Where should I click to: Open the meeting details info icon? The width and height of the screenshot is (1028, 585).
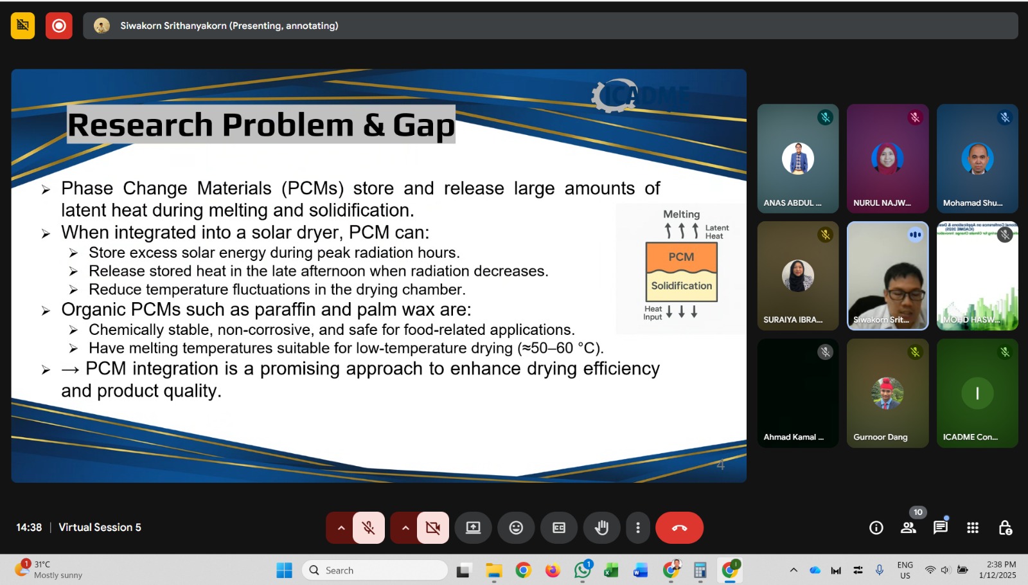(x=876, y=528)
